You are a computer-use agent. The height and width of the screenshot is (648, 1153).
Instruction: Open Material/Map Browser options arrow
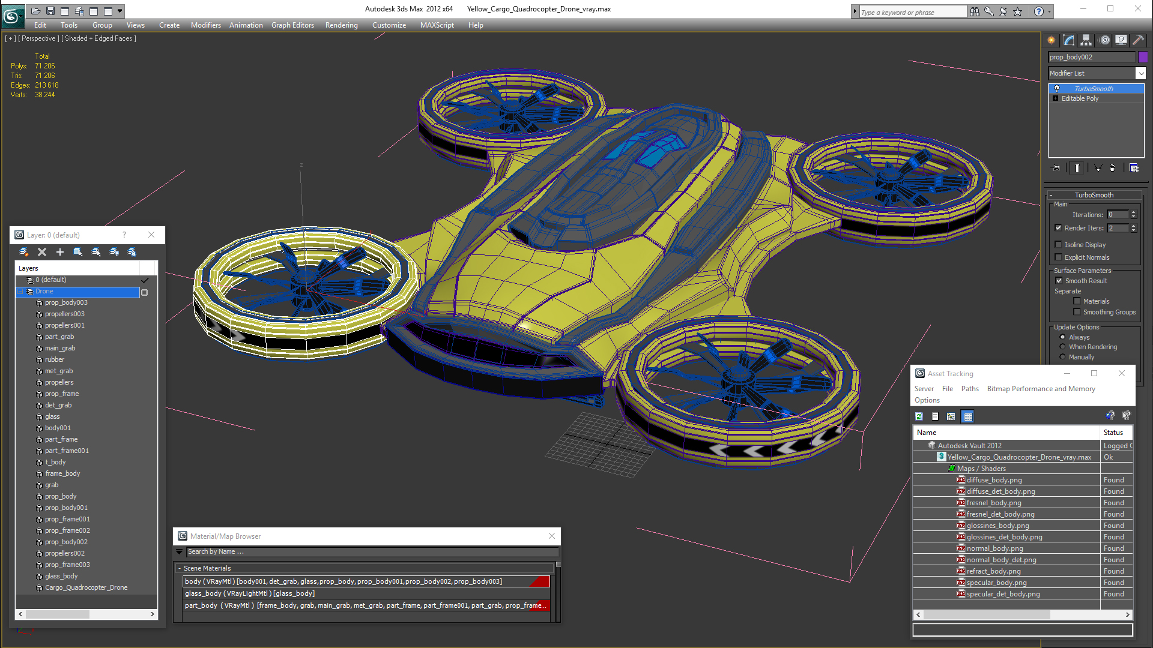pos(179,552)
